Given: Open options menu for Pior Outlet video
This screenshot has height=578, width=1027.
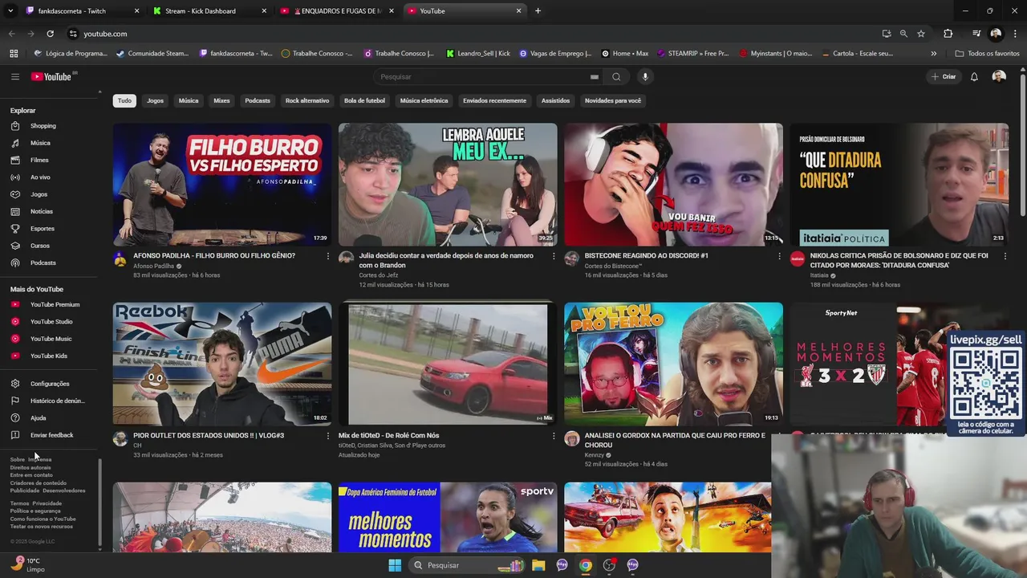Looking at the screenshot, I should point(327,436).
